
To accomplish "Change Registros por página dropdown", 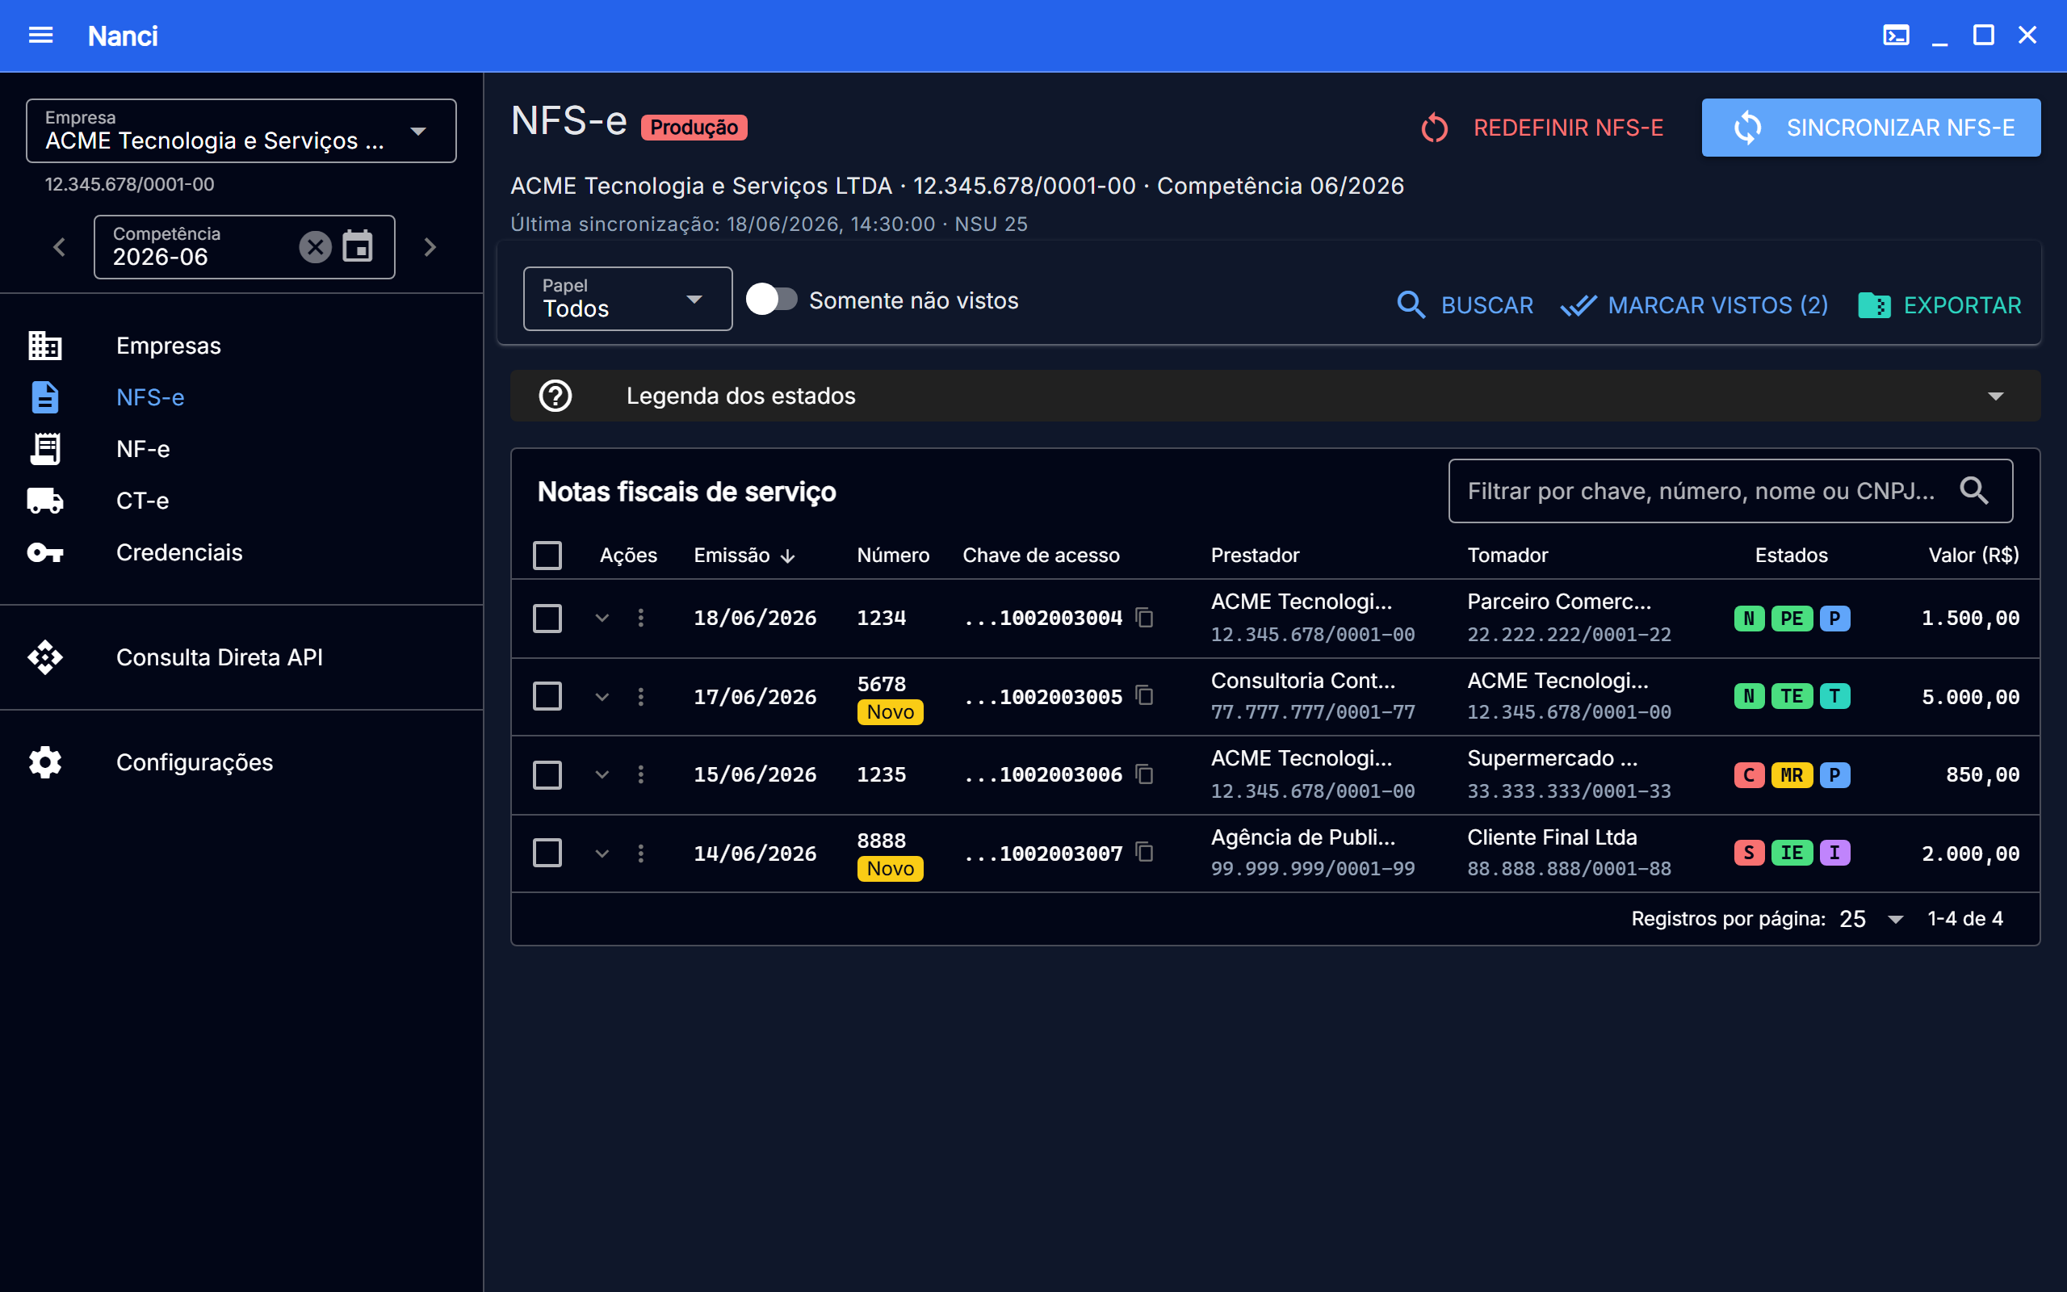I will tap(1872, 919).
